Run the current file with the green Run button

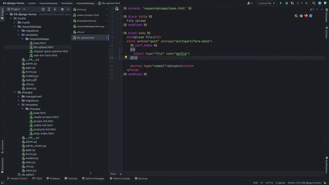[281, 3]
